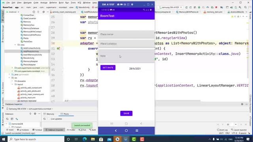Screen dimensions: 253x142
Task: Click the Search Everywhere magnifier icon
Action: [x=245, y=7]
